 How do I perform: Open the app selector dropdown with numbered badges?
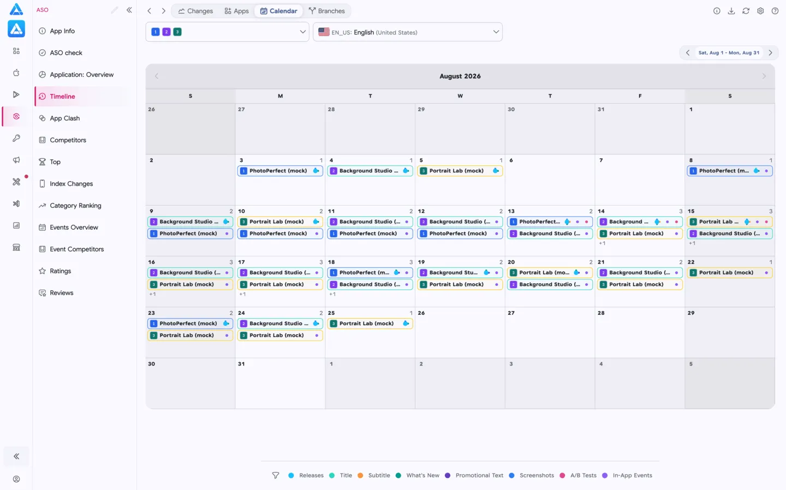point(228,32)
